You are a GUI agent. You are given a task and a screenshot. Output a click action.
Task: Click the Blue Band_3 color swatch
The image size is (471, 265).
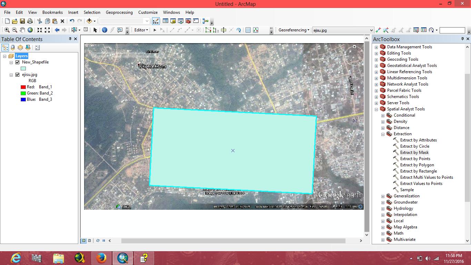pyautogui.click(x=23, y=99)
